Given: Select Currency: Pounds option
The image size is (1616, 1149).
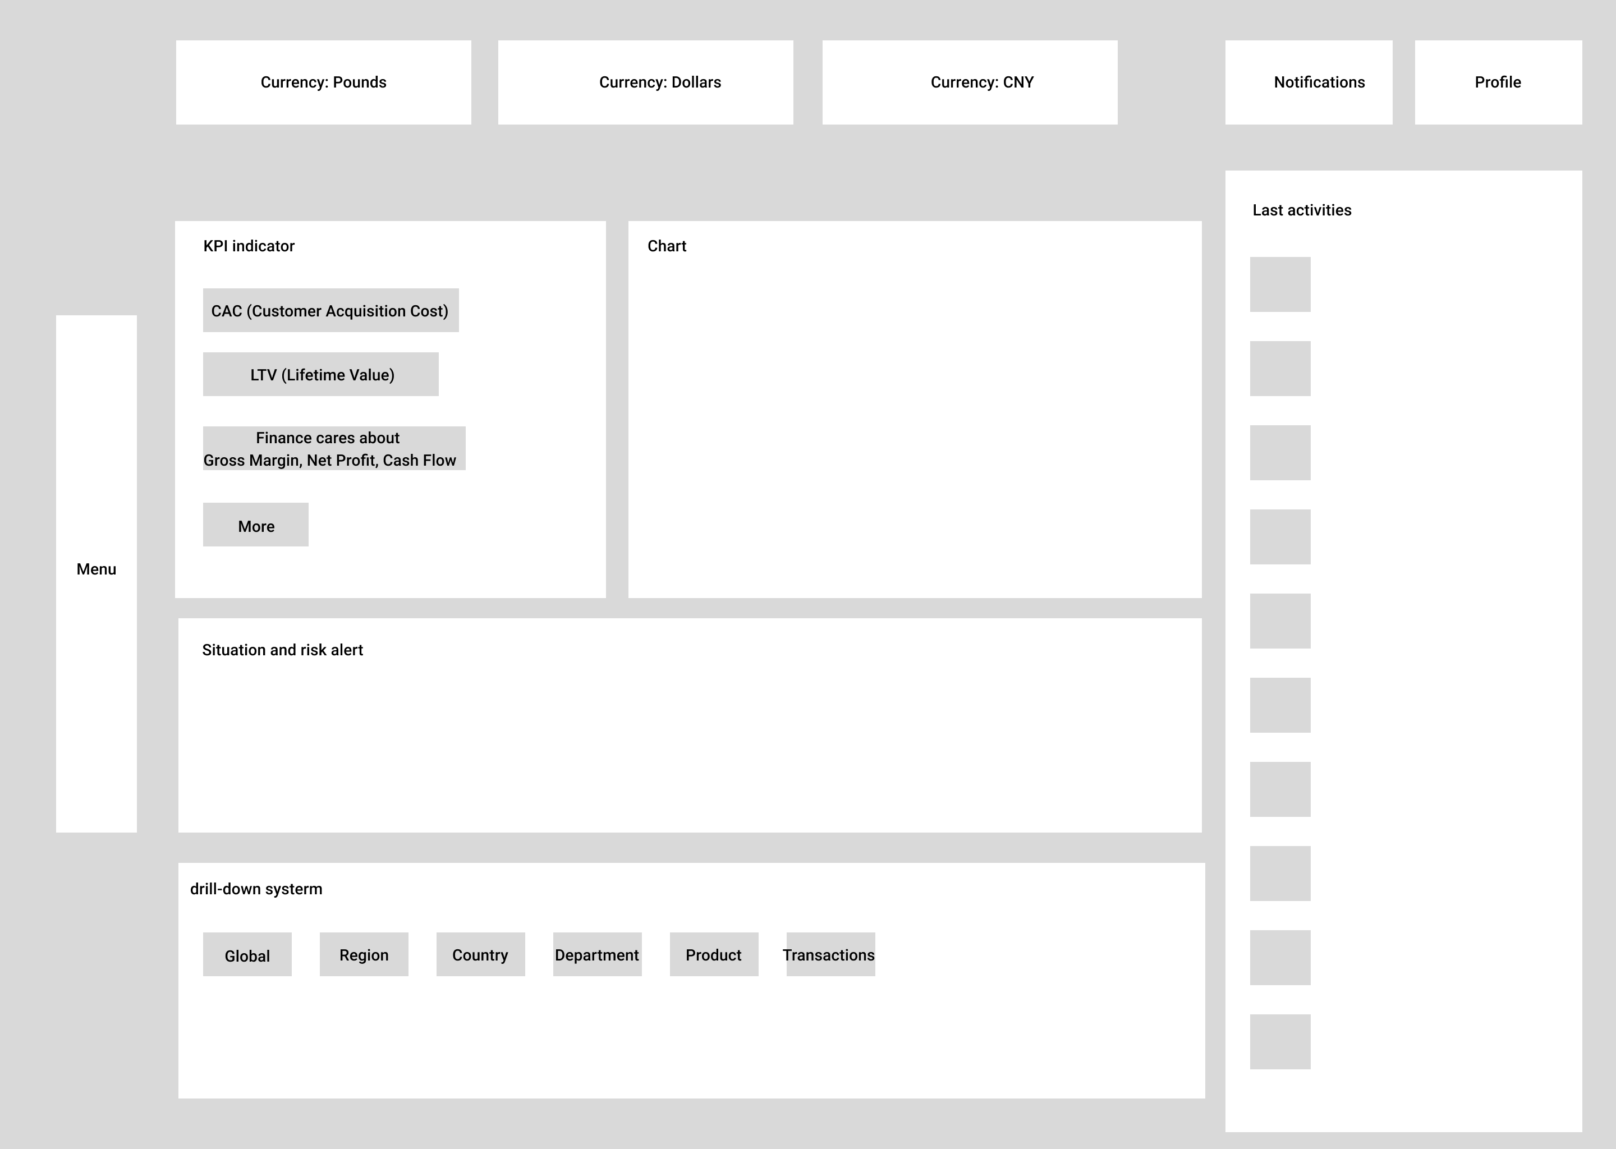Looking at the screenshot, I should point(323,82).
